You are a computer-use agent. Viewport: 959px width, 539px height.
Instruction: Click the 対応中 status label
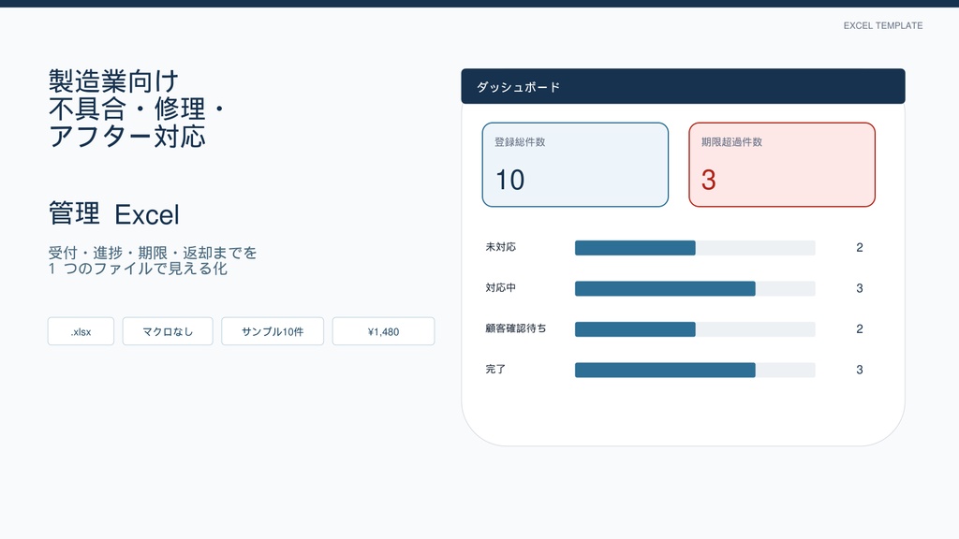[x=500, y=288]
